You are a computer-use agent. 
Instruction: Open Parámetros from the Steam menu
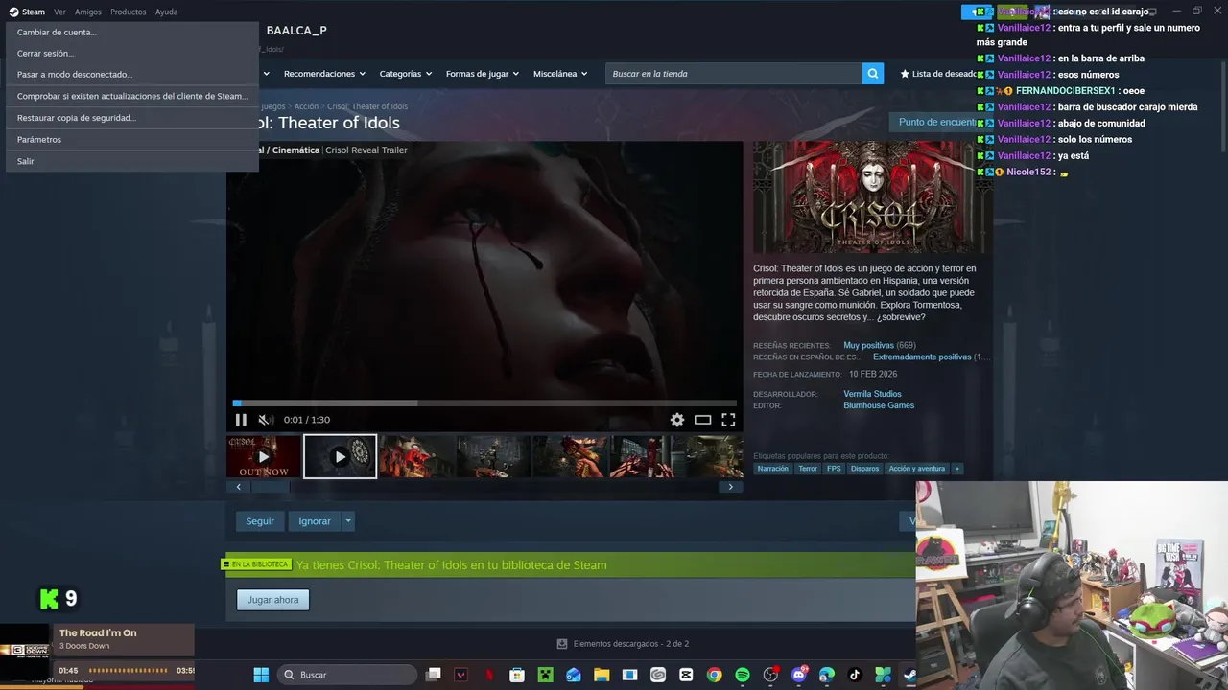pos(132,140)
